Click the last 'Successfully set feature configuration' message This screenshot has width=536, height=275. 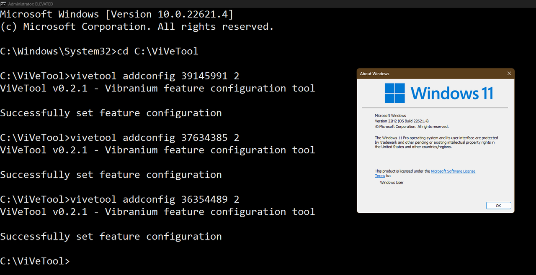[x=111, y=237]
